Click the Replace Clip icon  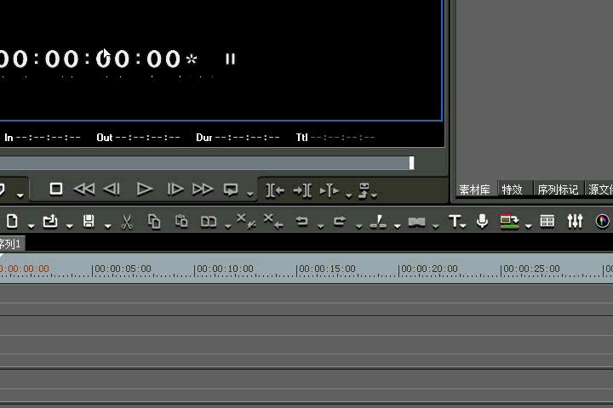[x=209, y=222]
